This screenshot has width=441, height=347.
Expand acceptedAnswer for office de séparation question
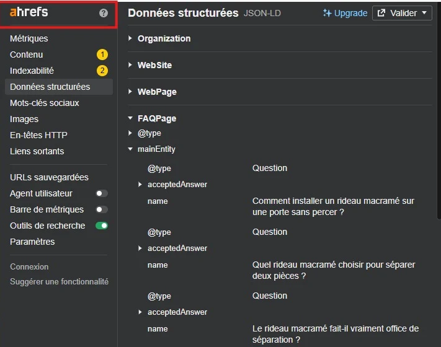click(x=140, y=312)
